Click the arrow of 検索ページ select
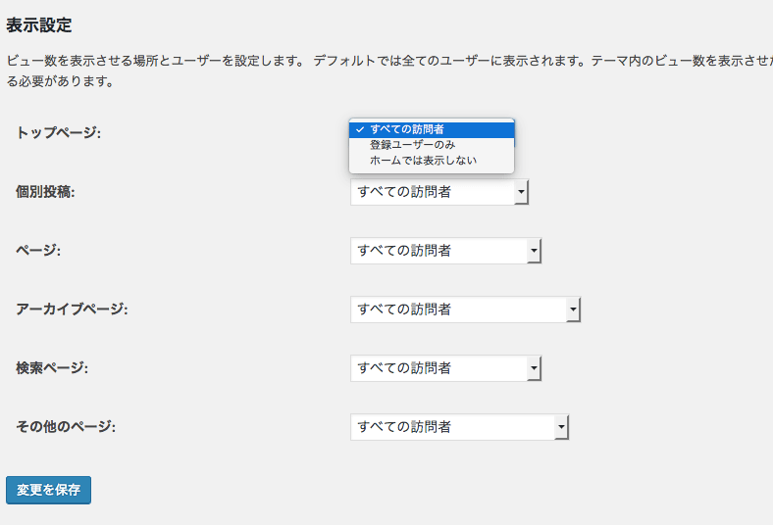The image size is (773, 525). point(534,368)
